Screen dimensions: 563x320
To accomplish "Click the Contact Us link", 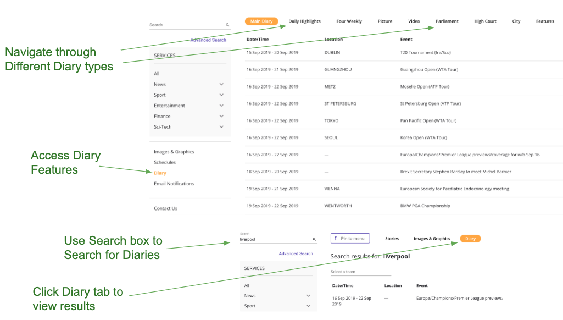I will 165,209.
